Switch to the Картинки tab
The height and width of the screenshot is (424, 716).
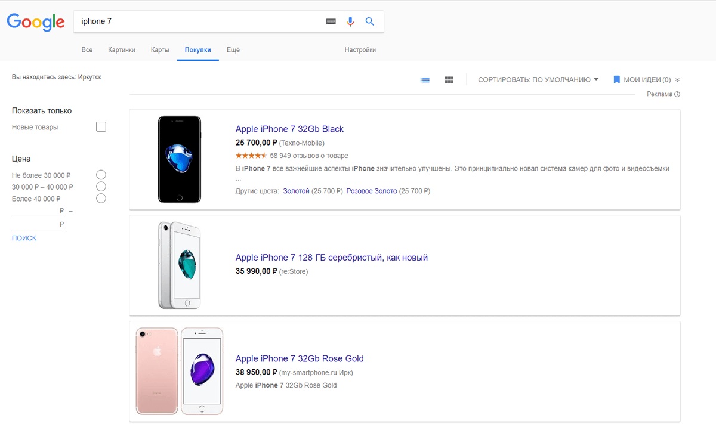click(122, 50)
